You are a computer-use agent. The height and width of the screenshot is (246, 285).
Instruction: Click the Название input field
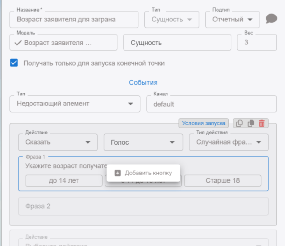click(x=74, y=19)
